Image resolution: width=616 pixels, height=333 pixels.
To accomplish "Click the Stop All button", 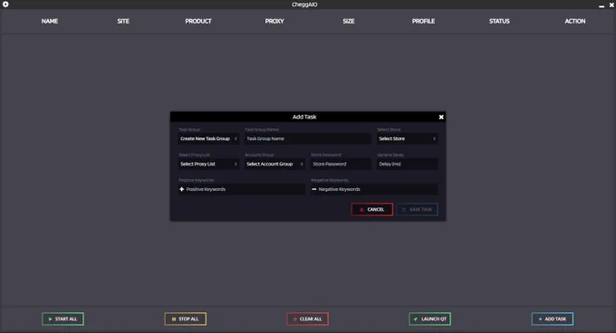I will tap(185, 319).
